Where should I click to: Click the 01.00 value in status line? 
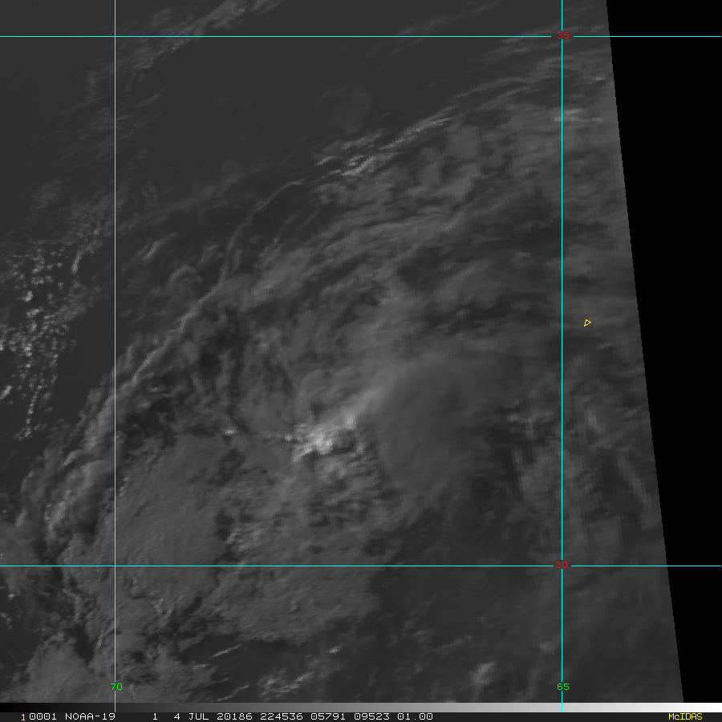click(x=415, y=716)
